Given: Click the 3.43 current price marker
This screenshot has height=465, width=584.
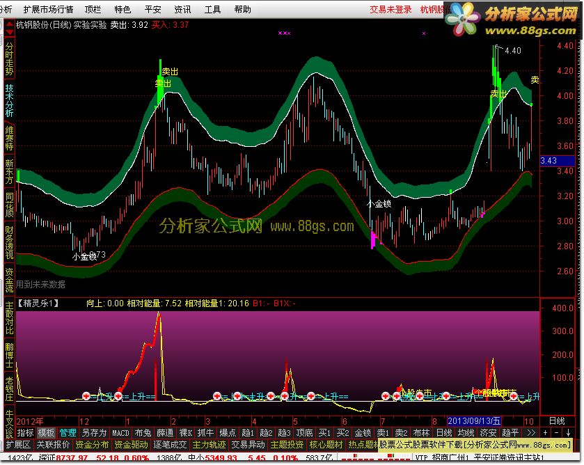Looking at the screenshot, I should point(557,161).
